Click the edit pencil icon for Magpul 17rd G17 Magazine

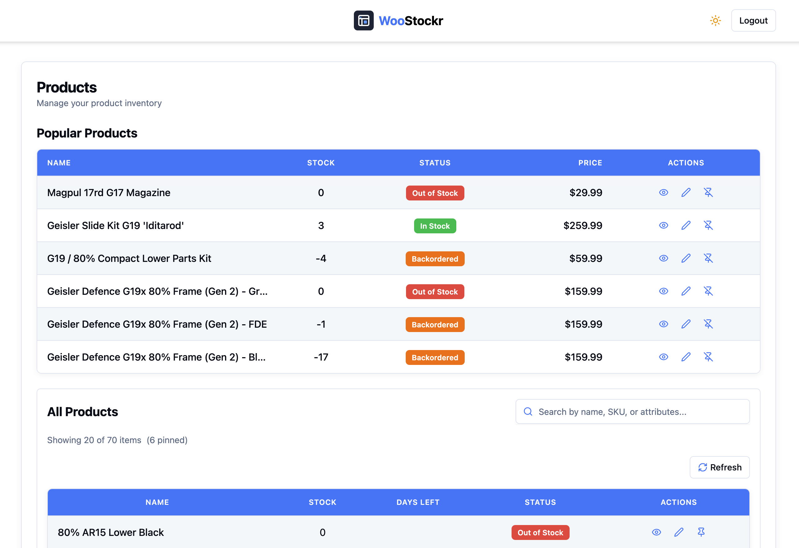(685, 193)
